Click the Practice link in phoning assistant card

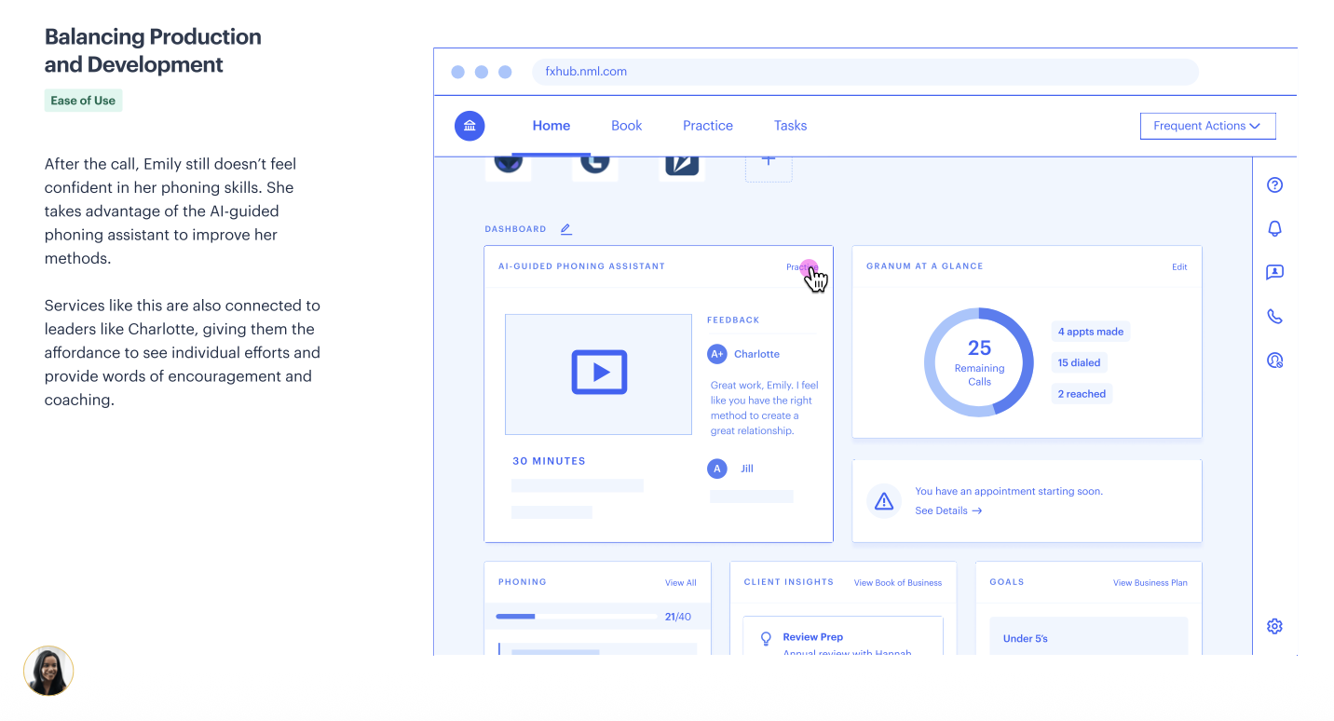802,267
